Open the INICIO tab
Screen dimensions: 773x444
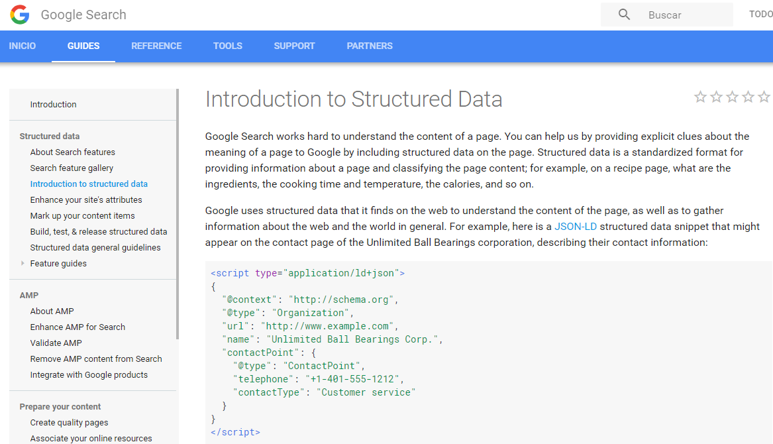pyautogui.click(x=22, y=46)
